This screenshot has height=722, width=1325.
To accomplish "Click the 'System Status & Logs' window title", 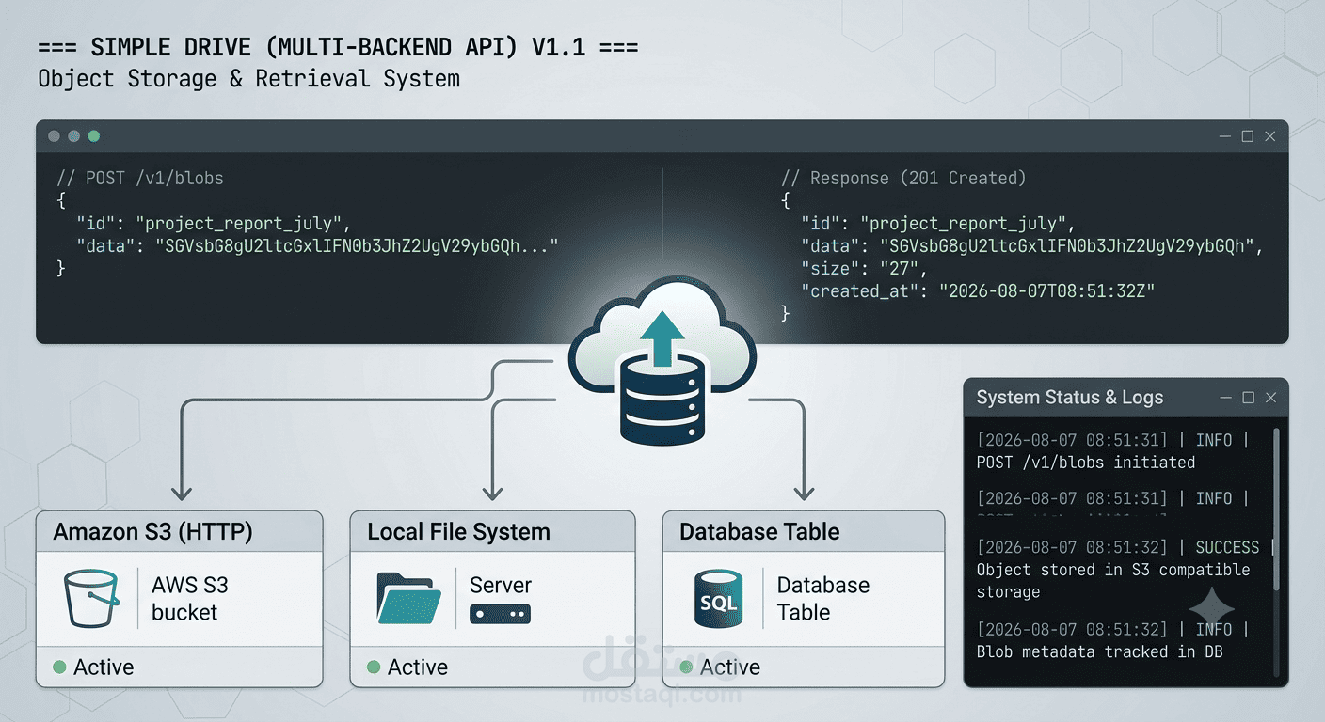I will 1070,398.
